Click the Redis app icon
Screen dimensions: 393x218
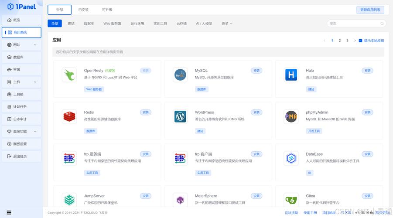(x=69, y=116)
